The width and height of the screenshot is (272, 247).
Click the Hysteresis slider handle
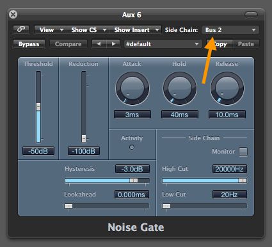point(134,180)
